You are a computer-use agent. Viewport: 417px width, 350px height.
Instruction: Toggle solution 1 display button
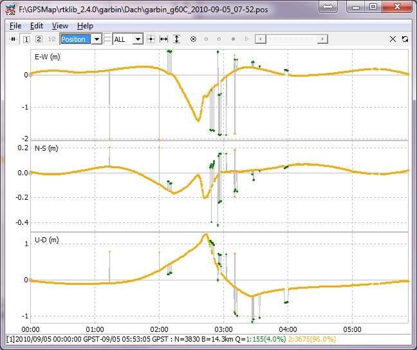(26, 39)
